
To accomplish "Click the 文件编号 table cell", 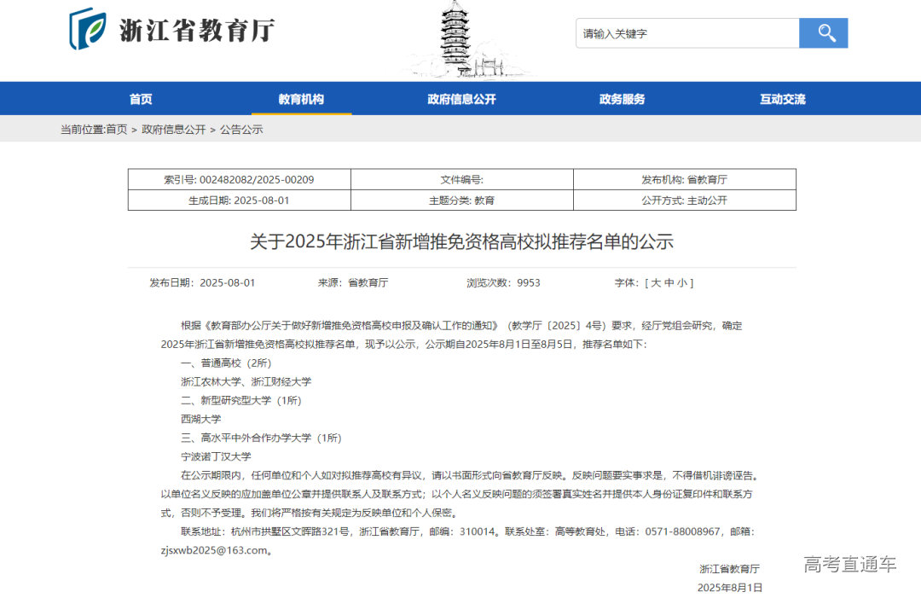I will [461, 179].
